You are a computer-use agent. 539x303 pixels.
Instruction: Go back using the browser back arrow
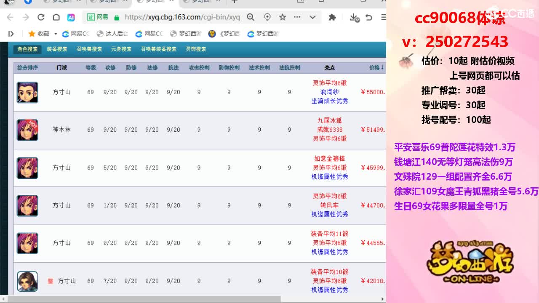pos(10,17)
